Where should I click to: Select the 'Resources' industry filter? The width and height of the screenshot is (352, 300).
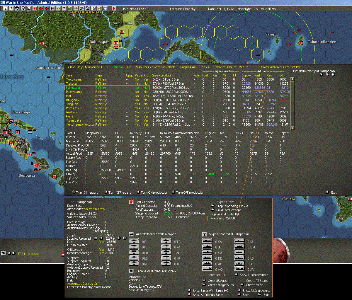click(x=142, y=67)
